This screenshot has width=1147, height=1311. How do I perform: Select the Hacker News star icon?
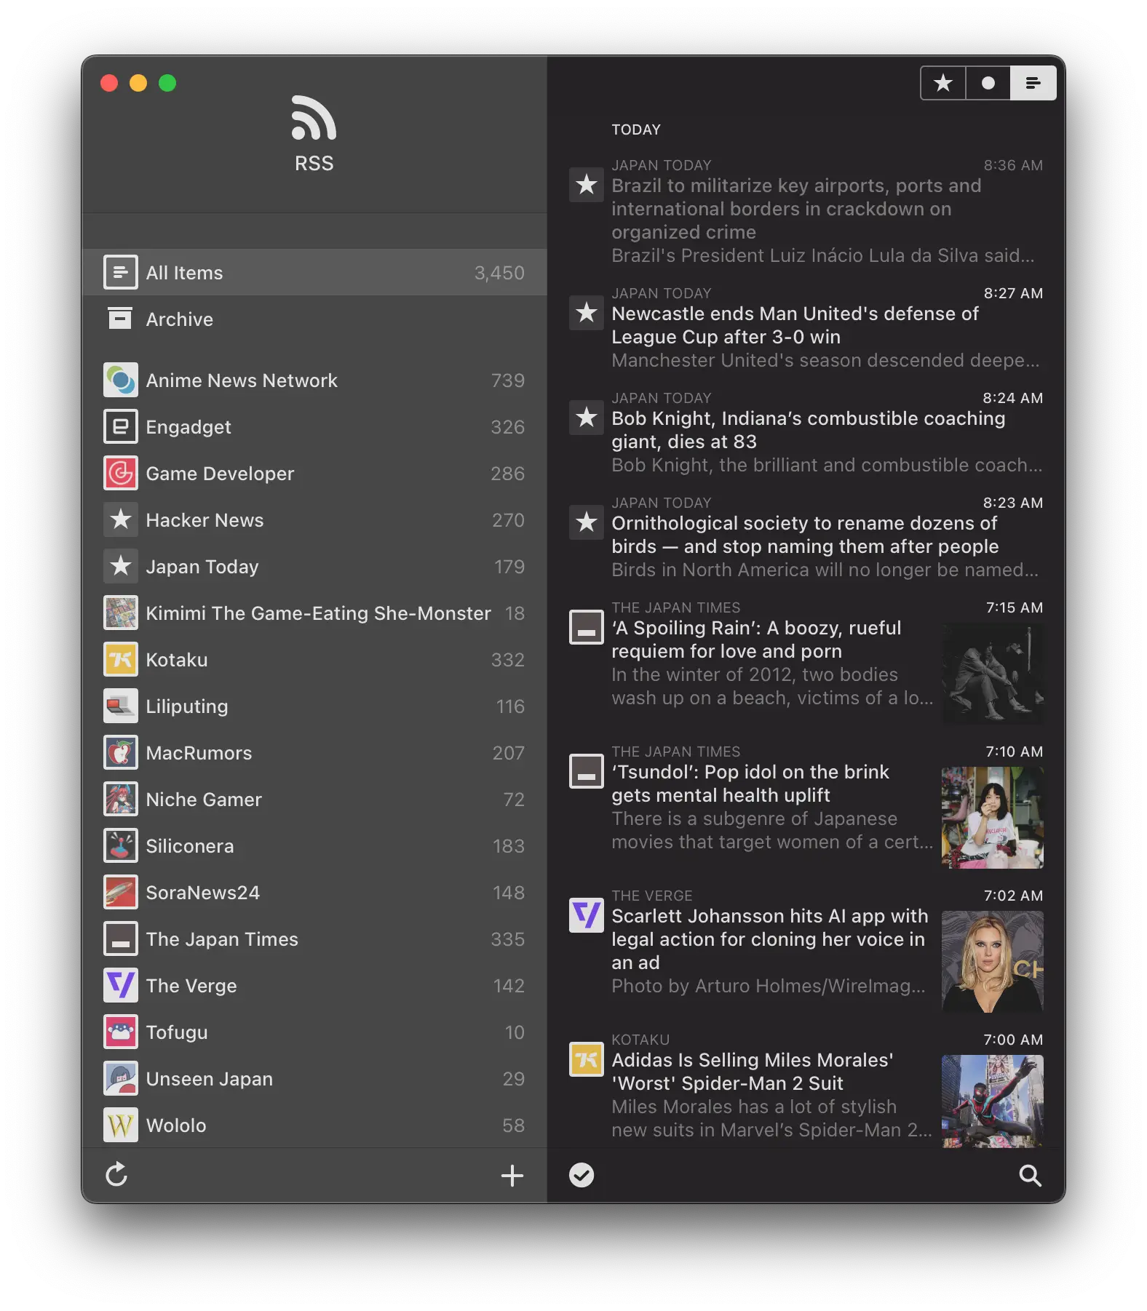coord(121,519)
